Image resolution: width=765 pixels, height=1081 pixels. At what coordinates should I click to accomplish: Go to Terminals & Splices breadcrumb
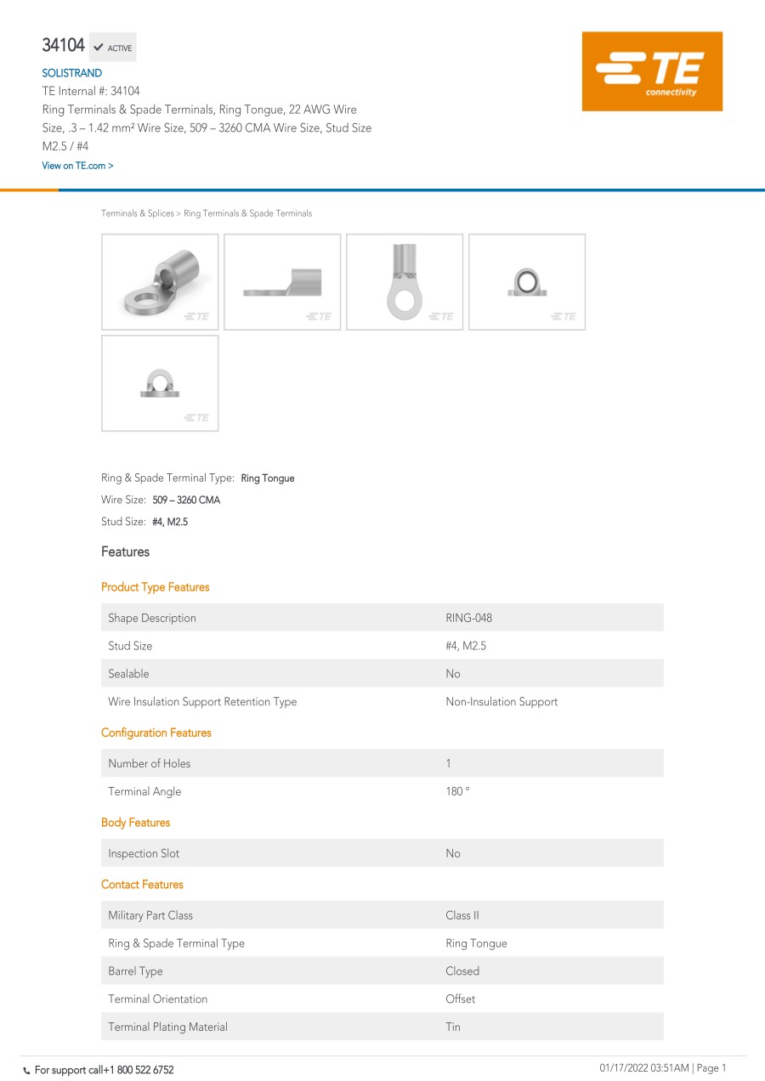[x=137, y=213]
